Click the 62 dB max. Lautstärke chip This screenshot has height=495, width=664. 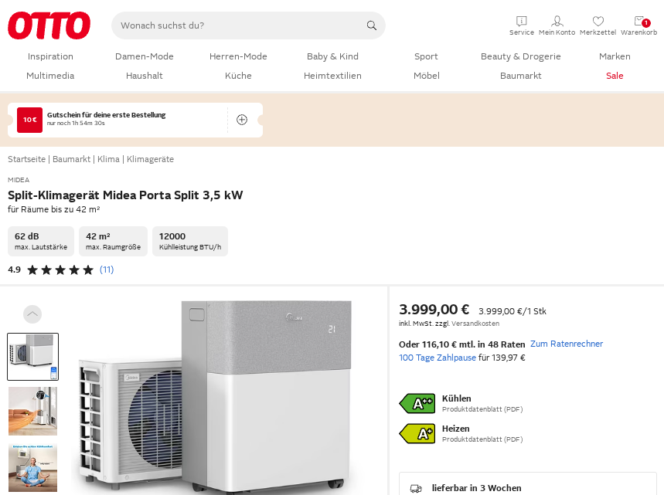click(x=41, y=241)
